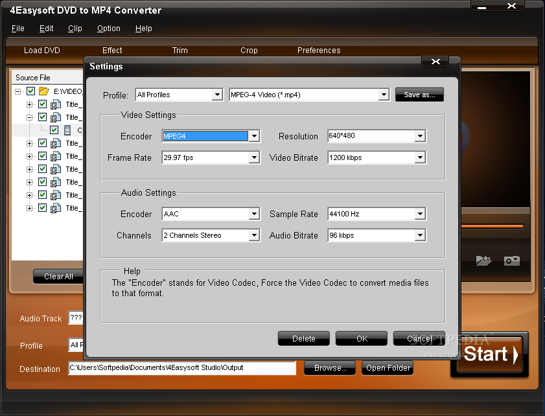
Task: Open Preferences from the toolbar
Action: [319, 51]
